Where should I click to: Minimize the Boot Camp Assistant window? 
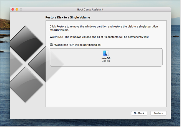click(17, 9)
